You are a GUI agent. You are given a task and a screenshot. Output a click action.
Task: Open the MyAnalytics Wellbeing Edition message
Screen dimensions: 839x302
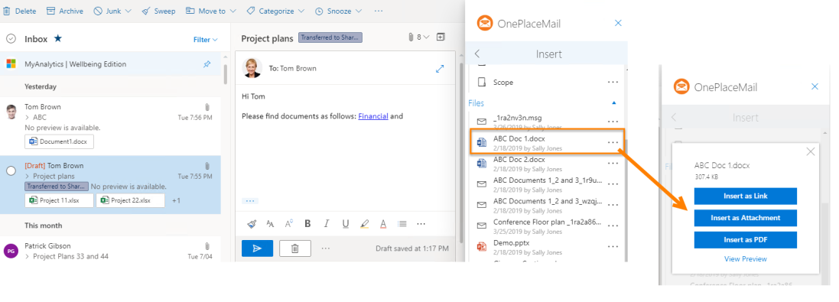pyautogui.click(x=110, y=64)
